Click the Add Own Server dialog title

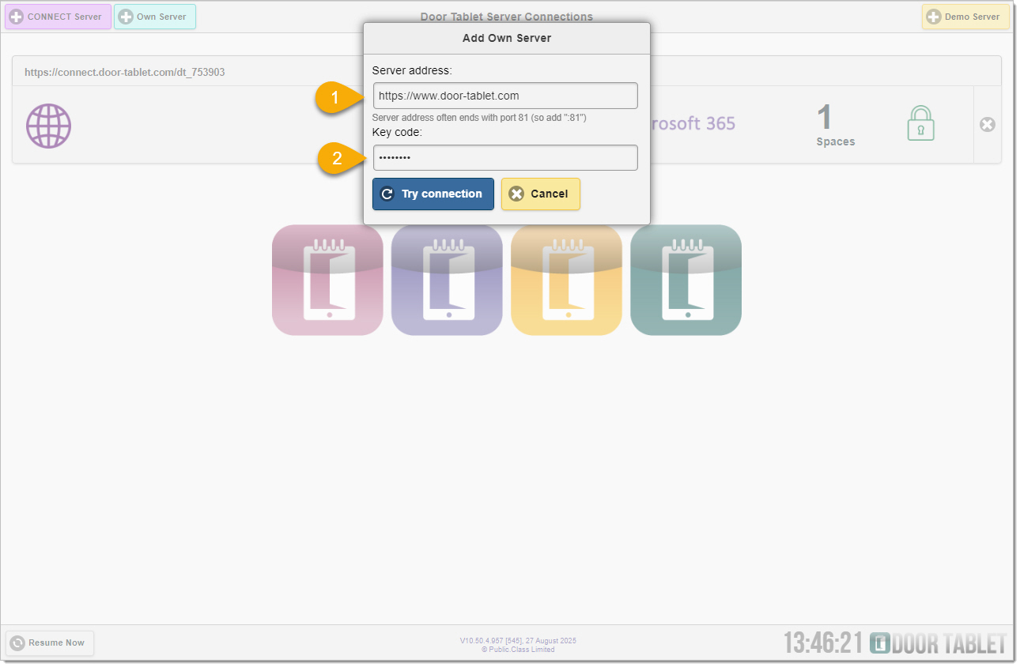[507, 38]
